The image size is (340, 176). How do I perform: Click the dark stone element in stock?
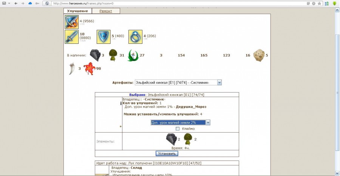pos(96,55)
